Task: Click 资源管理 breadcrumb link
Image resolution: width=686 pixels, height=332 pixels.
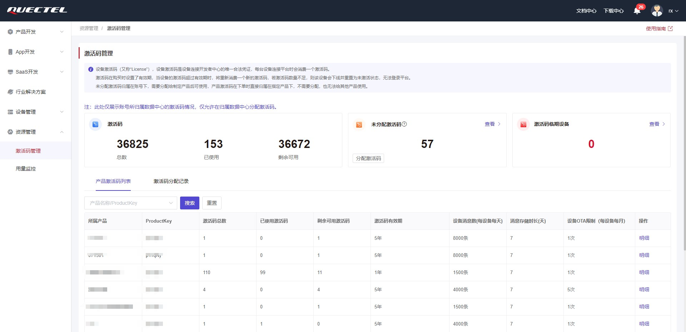Action: (89, 28)
